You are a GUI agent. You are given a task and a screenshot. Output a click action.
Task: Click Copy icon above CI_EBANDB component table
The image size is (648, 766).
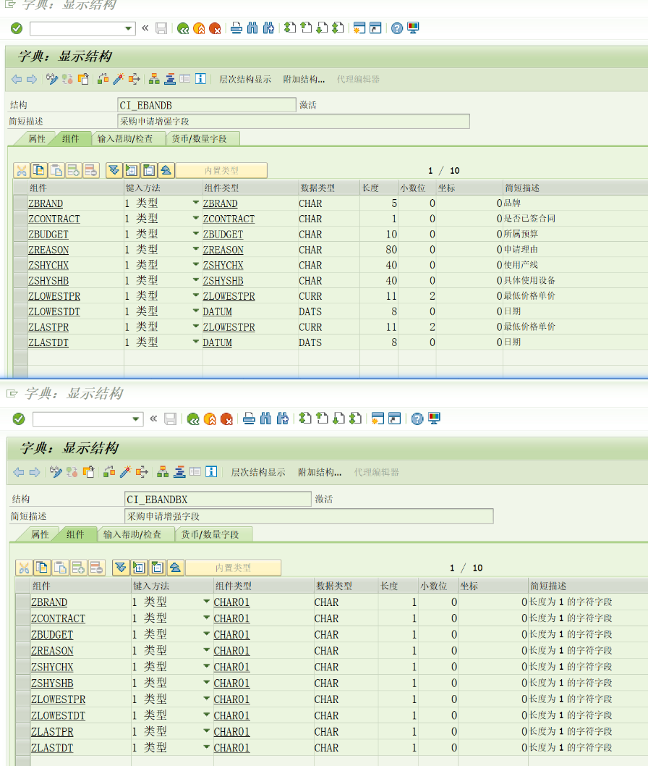pos(39,170)
